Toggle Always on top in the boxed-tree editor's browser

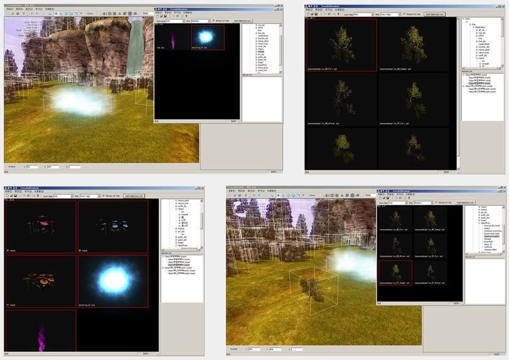pos(444,203)
